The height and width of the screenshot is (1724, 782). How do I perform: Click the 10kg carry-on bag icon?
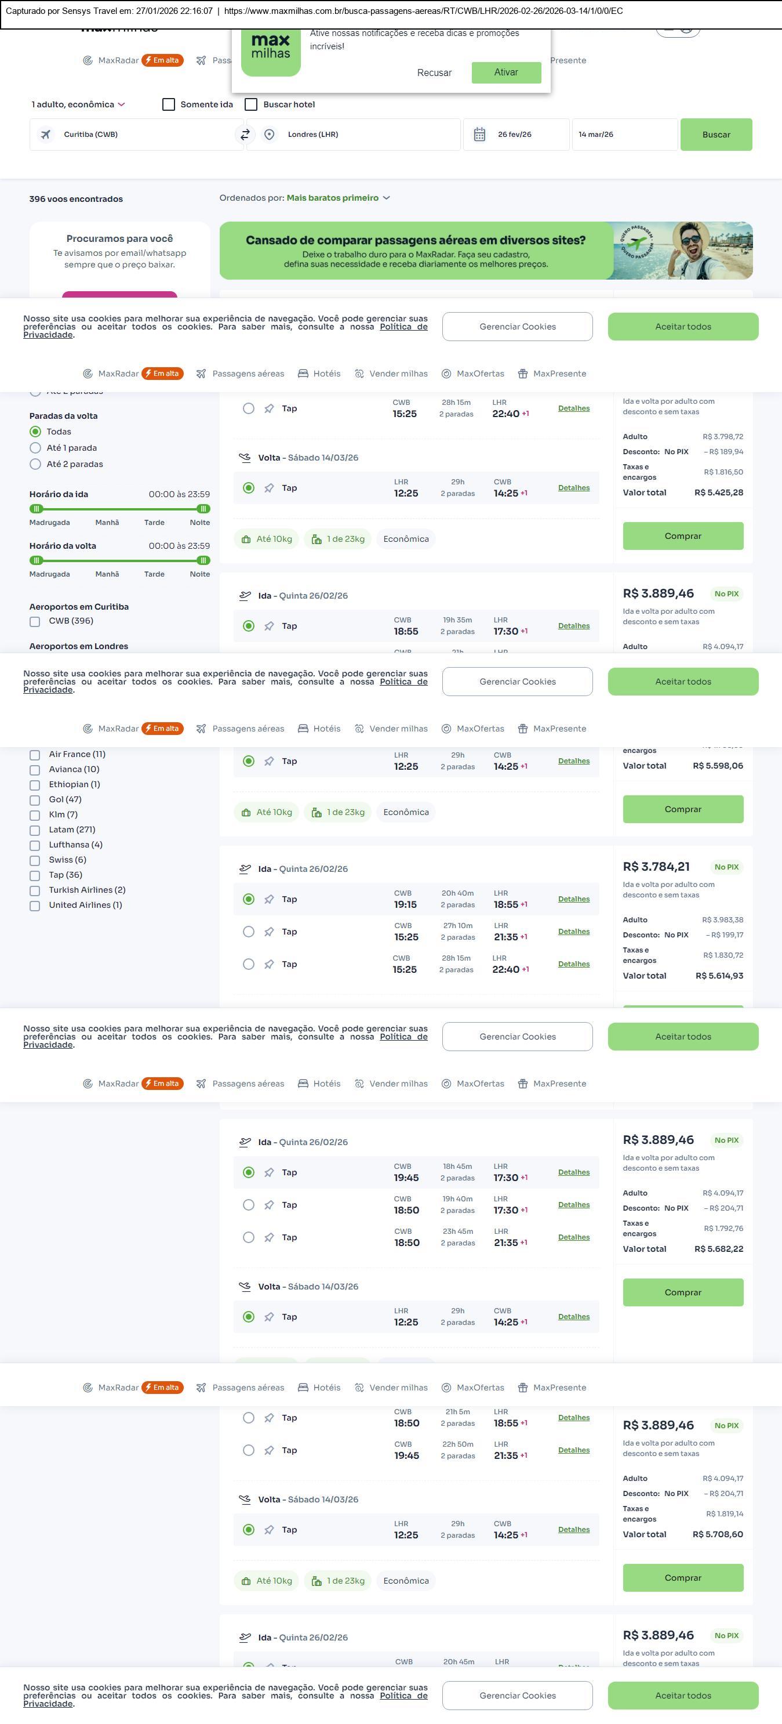[x=246, y=539]
